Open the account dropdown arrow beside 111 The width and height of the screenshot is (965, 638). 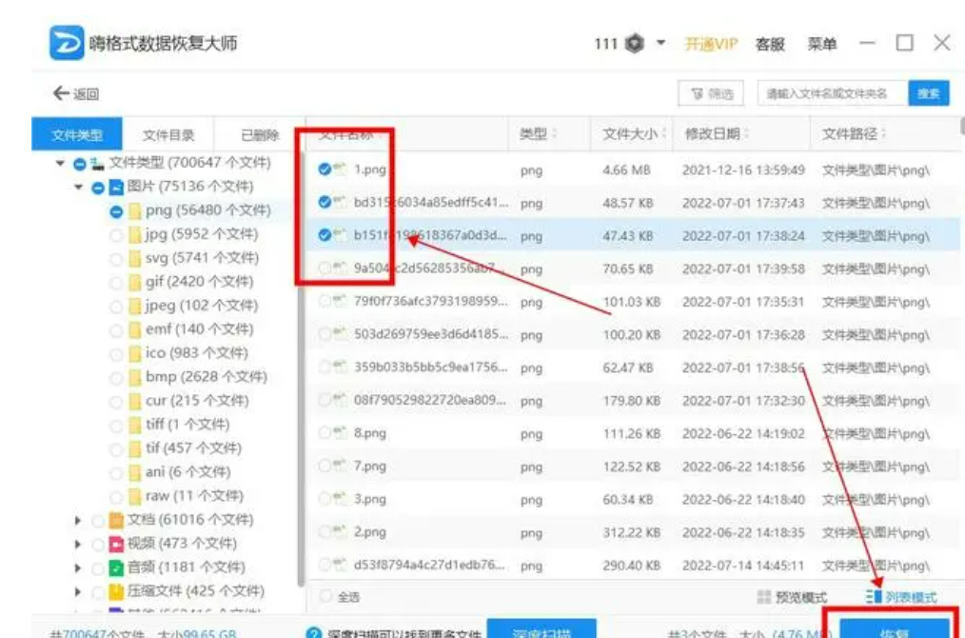pyautogui.click(x=660, y=44)
